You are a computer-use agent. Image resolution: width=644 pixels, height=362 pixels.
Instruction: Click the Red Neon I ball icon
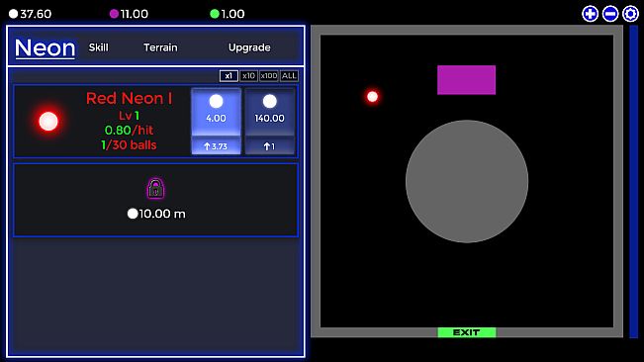coord(48,122)
